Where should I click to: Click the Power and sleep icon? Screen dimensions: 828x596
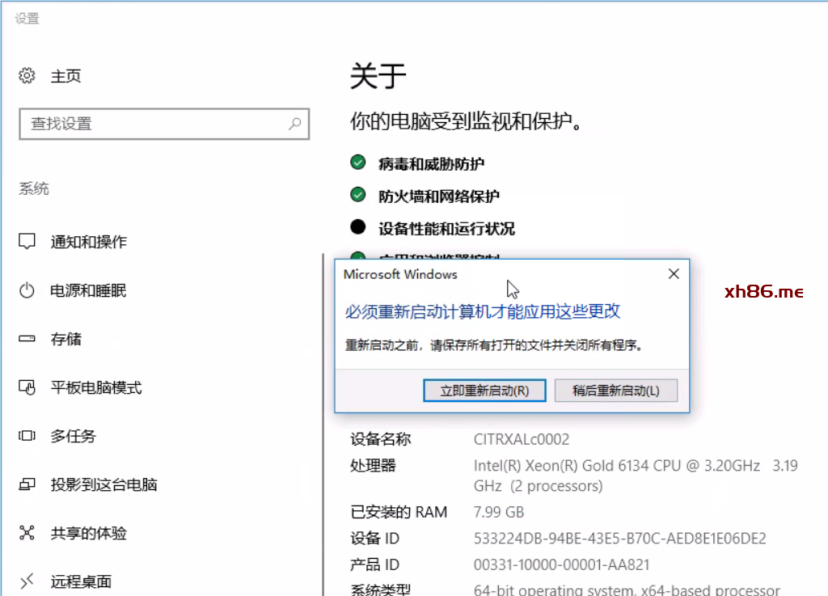pyautogui.click(x=27, y=290)
